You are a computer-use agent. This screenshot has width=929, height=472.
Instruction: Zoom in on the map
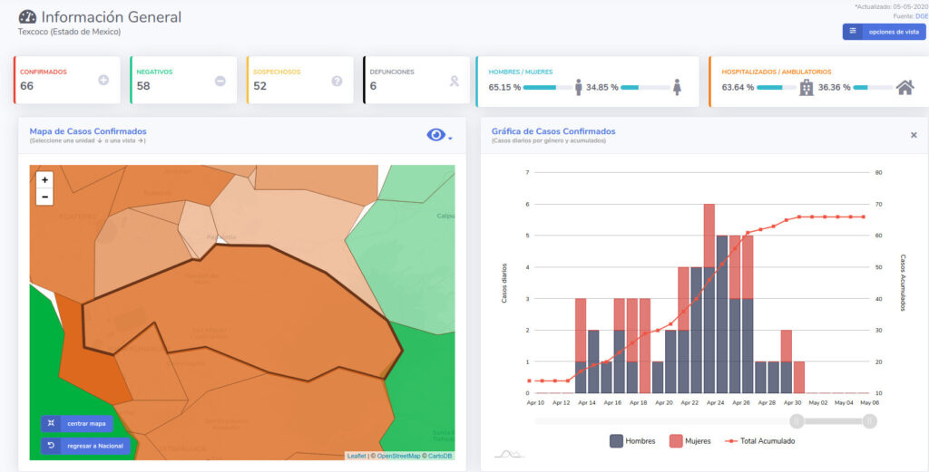(44, 180)
